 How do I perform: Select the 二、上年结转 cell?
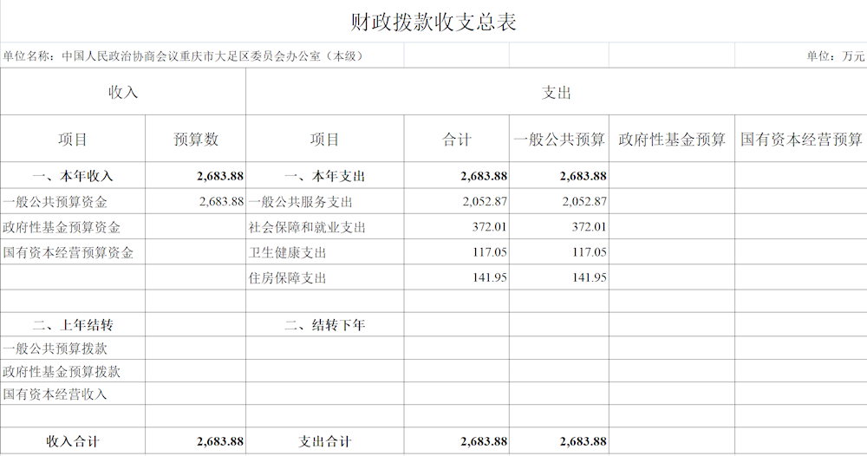(x=73, y=326)
